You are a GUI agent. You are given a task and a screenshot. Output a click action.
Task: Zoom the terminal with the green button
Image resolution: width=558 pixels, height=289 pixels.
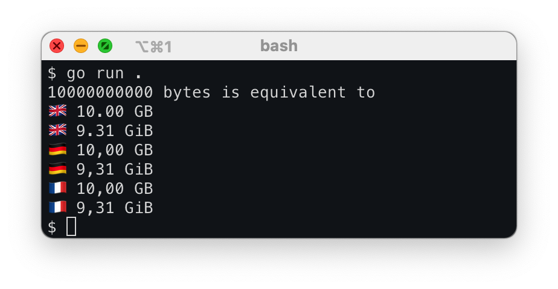click(x=105, y=46)
